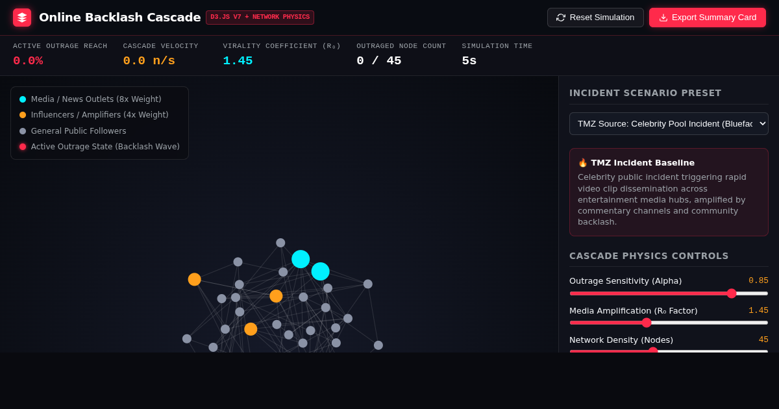Click the 0 / 45 Outraged Node Count value
The height and width of the screenshot is (409, 779).
(x=379, y=61)
